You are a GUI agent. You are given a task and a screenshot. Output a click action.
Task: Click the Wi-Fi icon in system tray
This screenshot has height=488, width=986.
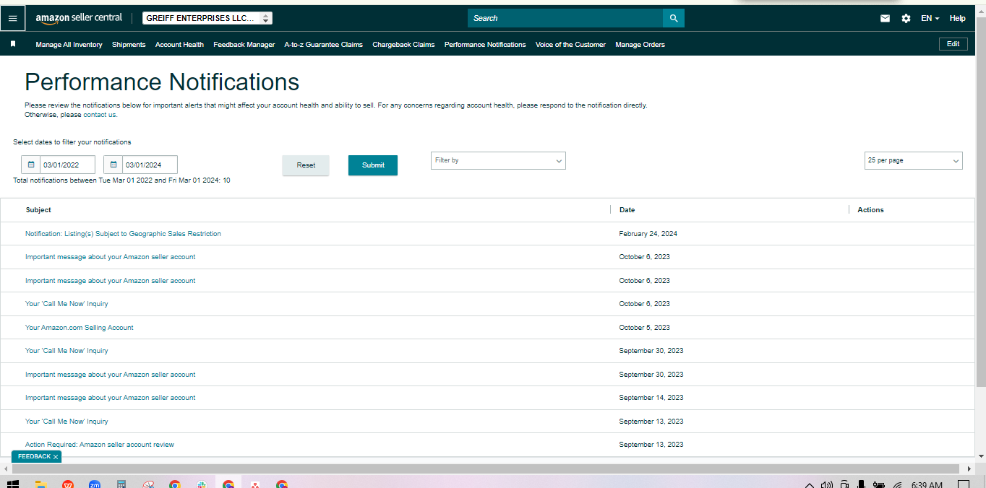pyautogui.click(x=898, y=484)
